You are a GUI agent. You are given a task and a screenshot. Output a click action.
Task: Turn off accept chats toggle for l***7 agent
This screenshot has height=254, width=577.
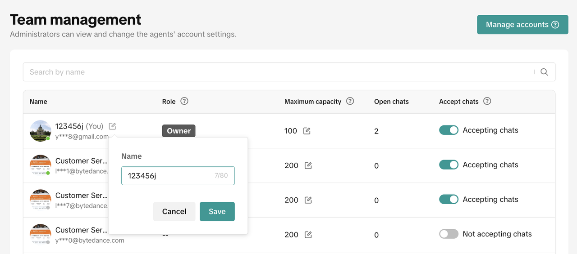click(449, 199)
